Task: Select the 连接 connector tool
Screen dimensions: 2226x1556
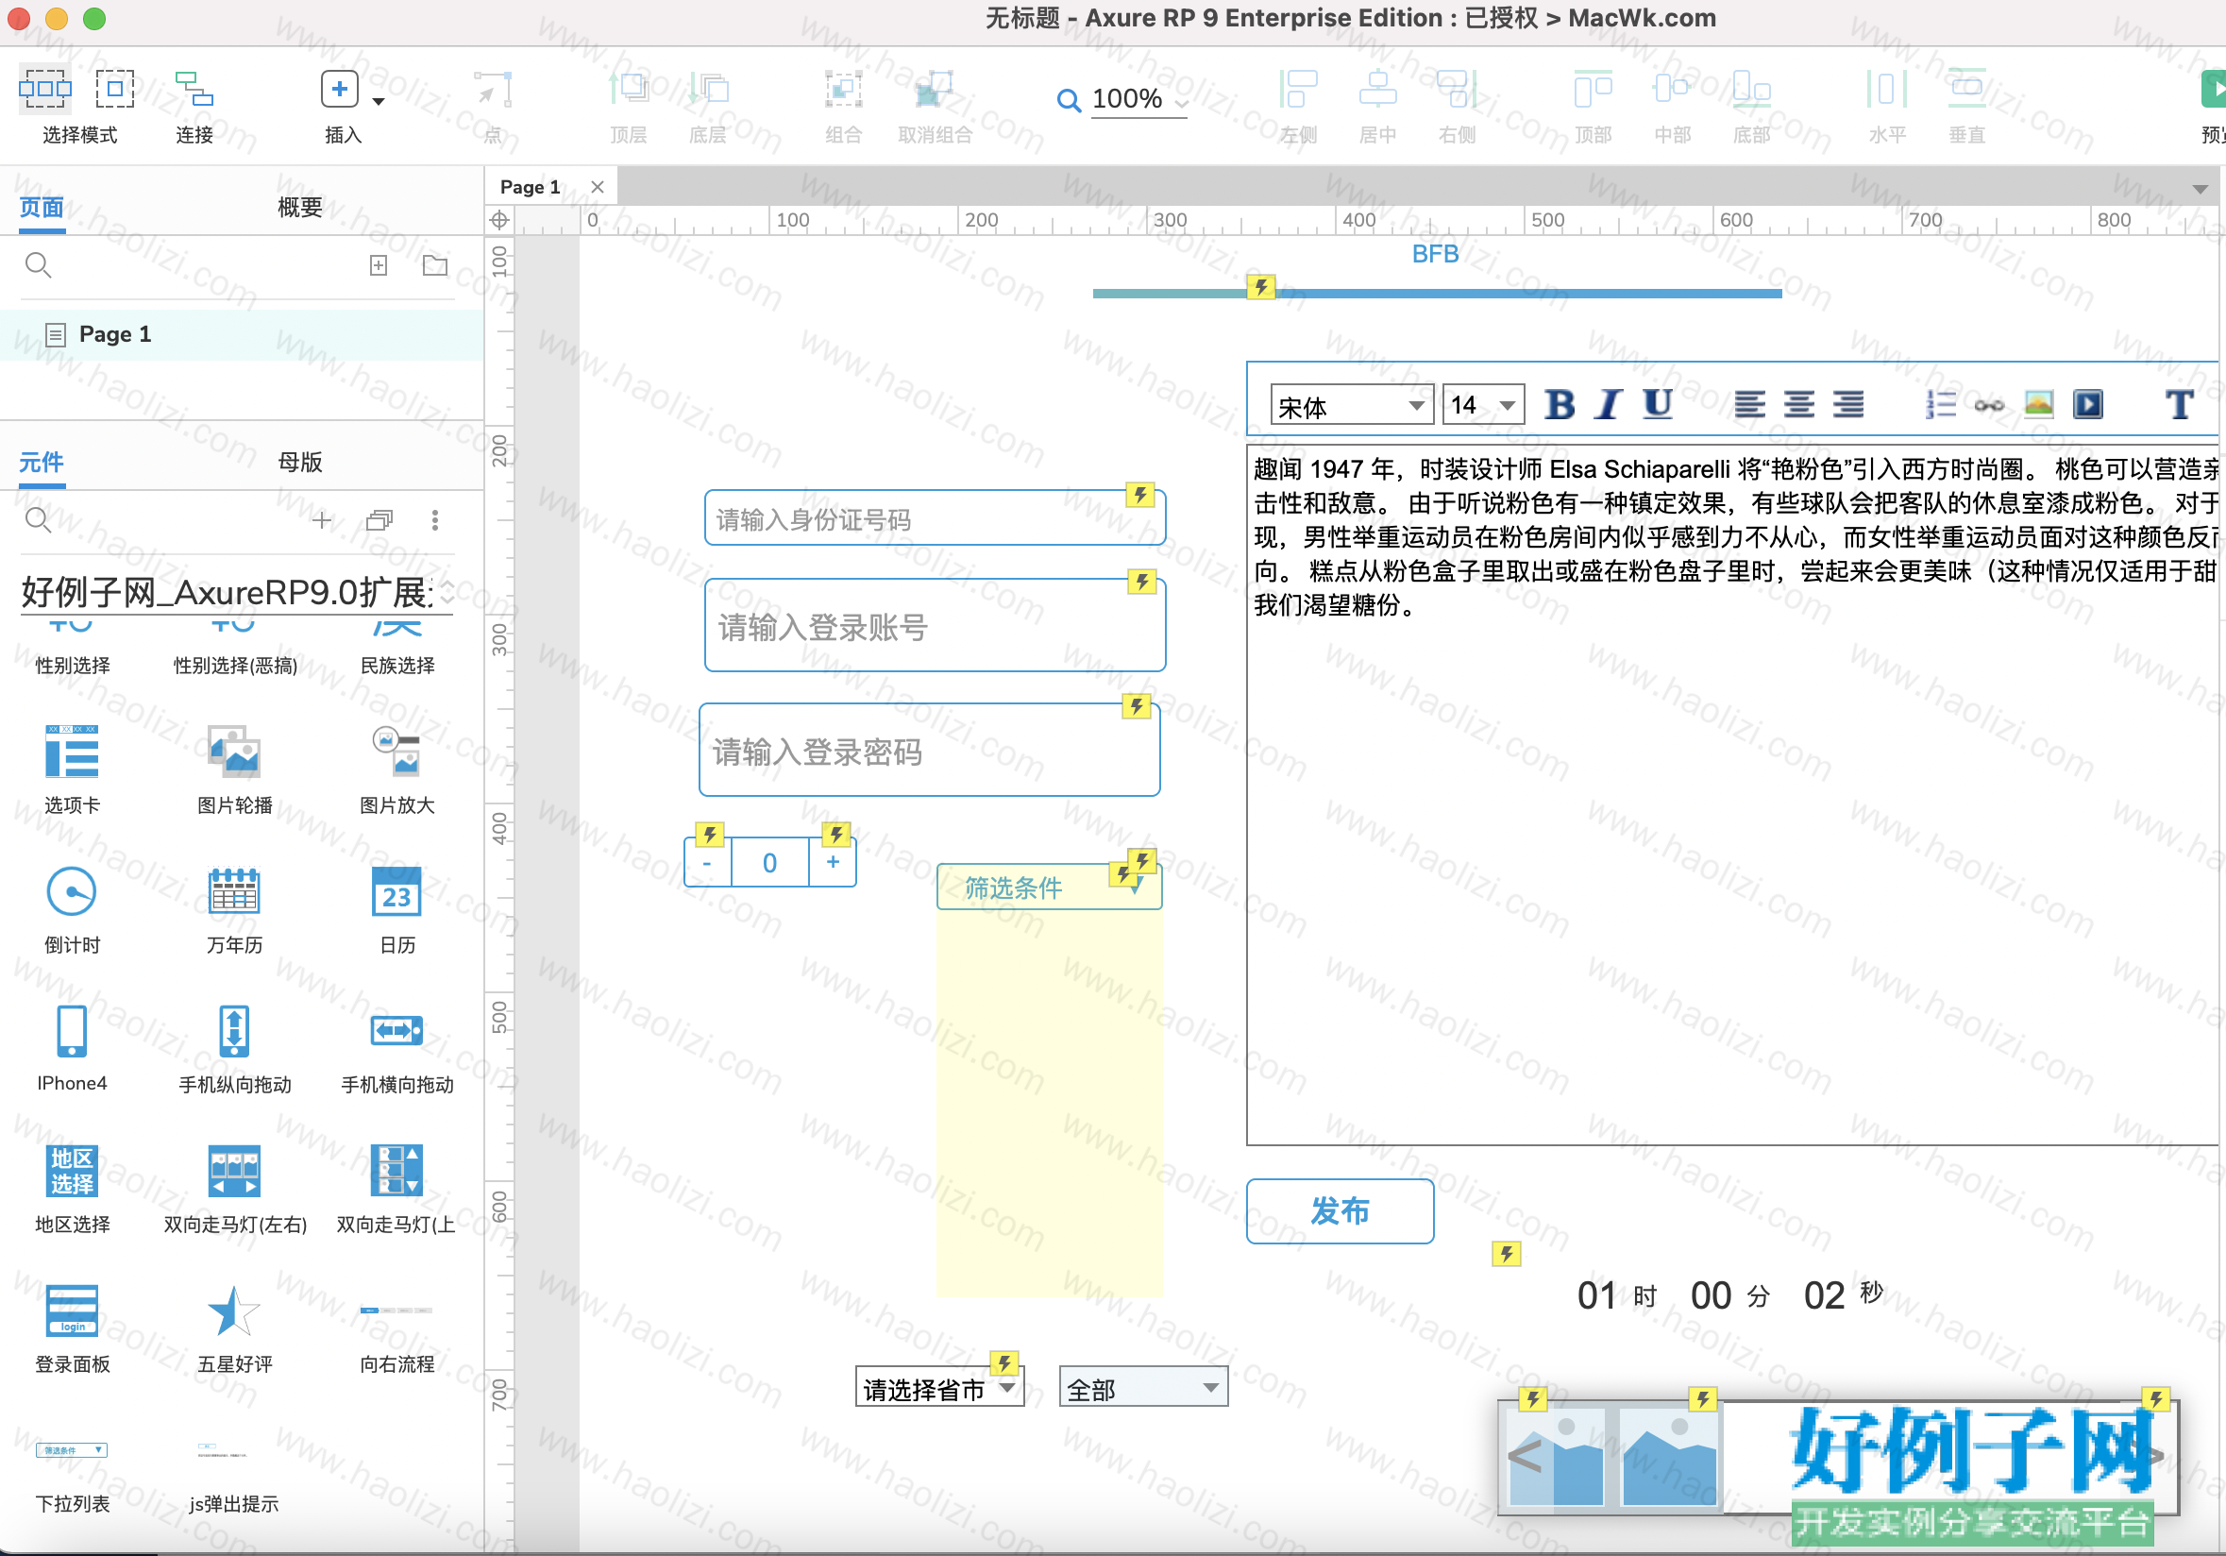Action: 194,89
